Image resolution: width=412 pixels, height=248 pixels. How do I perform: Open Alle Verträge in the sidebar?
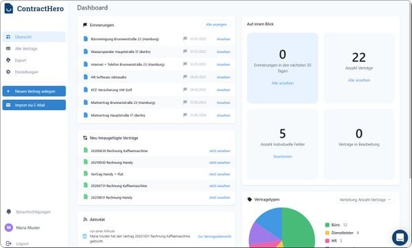click(34, 48)
